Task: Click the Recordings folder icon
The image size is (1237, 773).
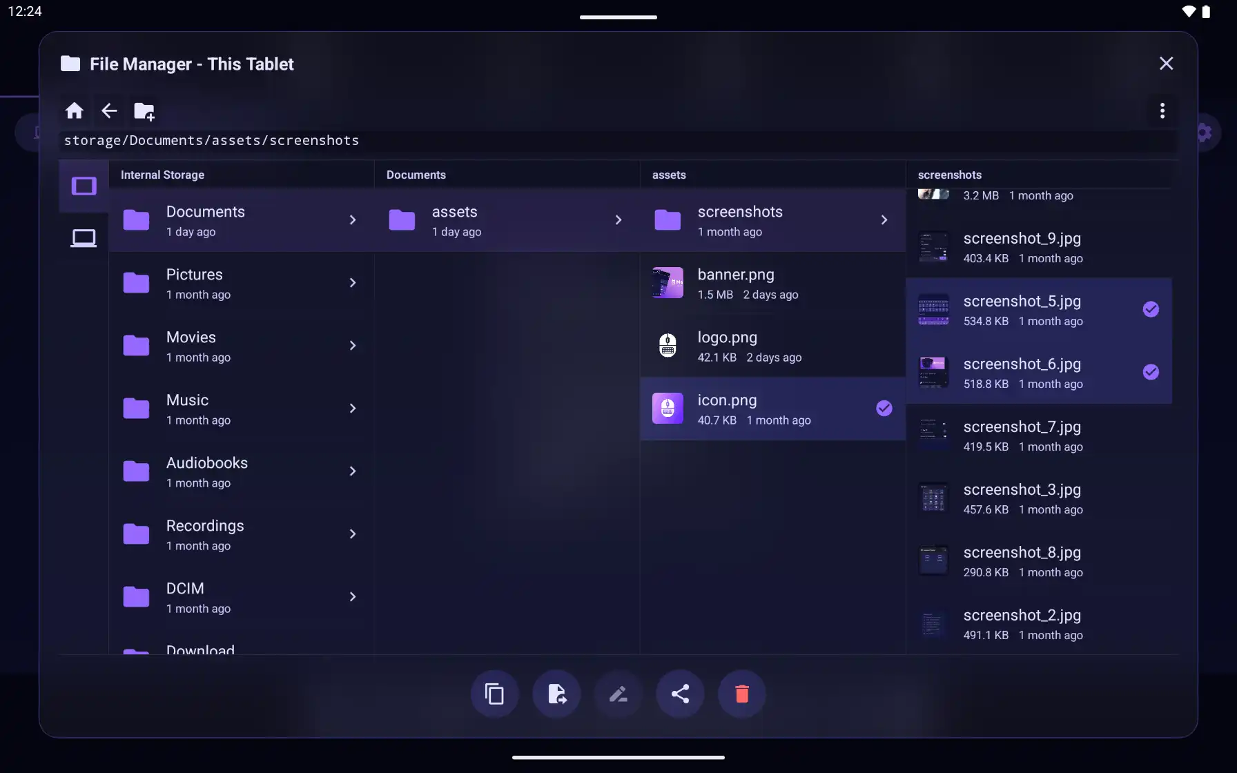Action: 136,534
